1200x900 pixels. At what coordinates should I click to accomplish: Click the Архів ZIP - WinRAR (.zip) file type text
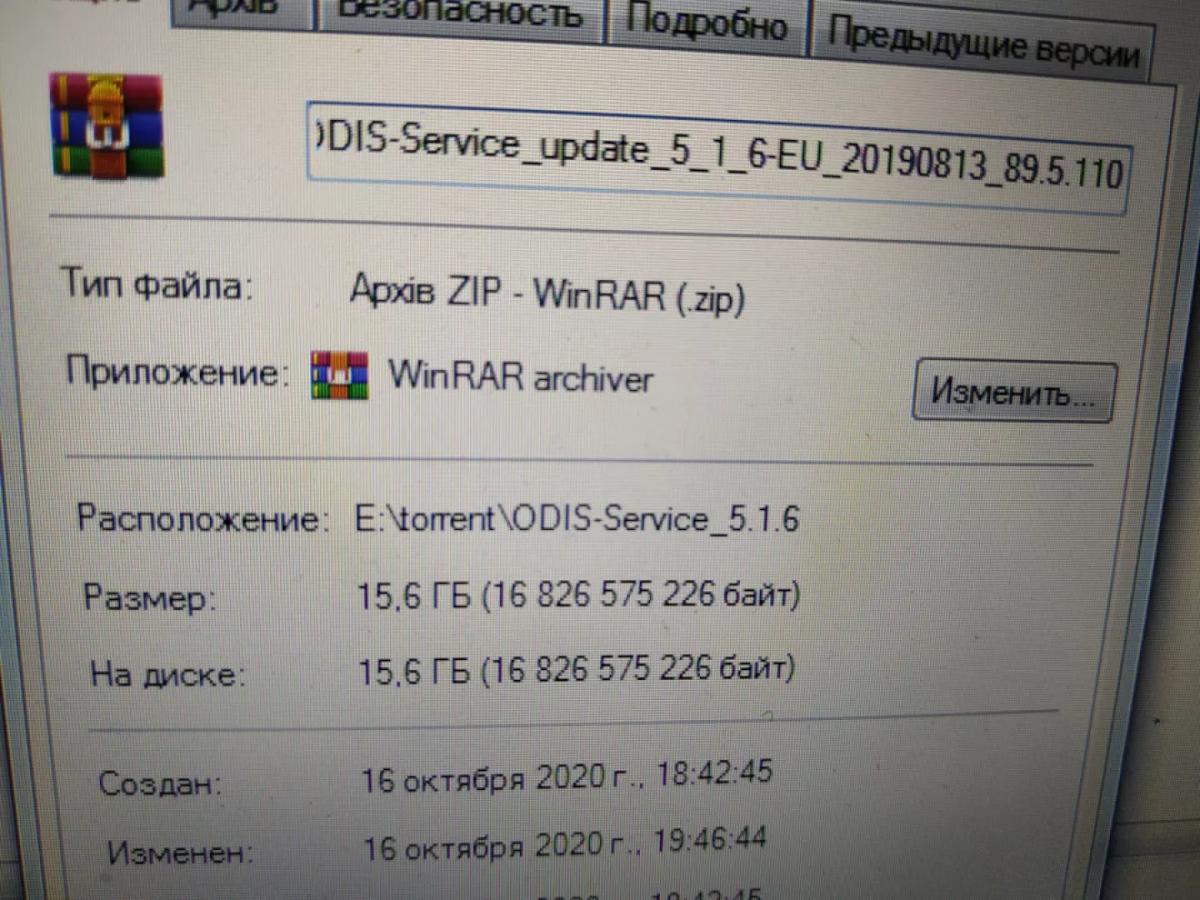548,294
